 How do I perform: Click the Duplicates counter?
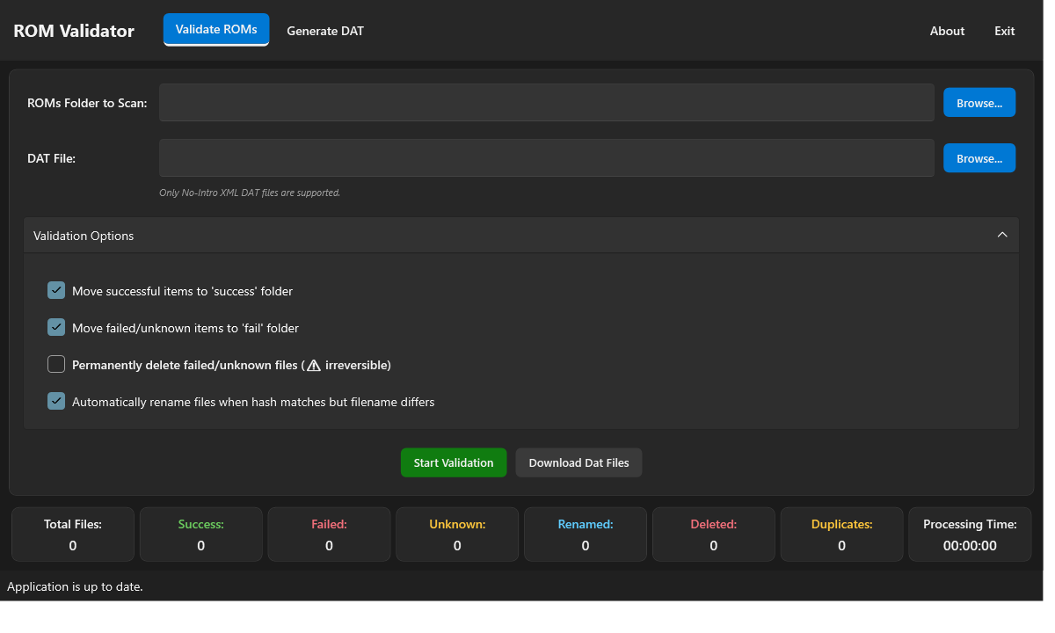click(x=841, y=535)
